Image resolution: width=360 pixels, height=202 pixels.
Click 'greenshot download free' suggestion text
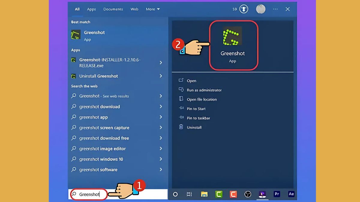(104, 138)
